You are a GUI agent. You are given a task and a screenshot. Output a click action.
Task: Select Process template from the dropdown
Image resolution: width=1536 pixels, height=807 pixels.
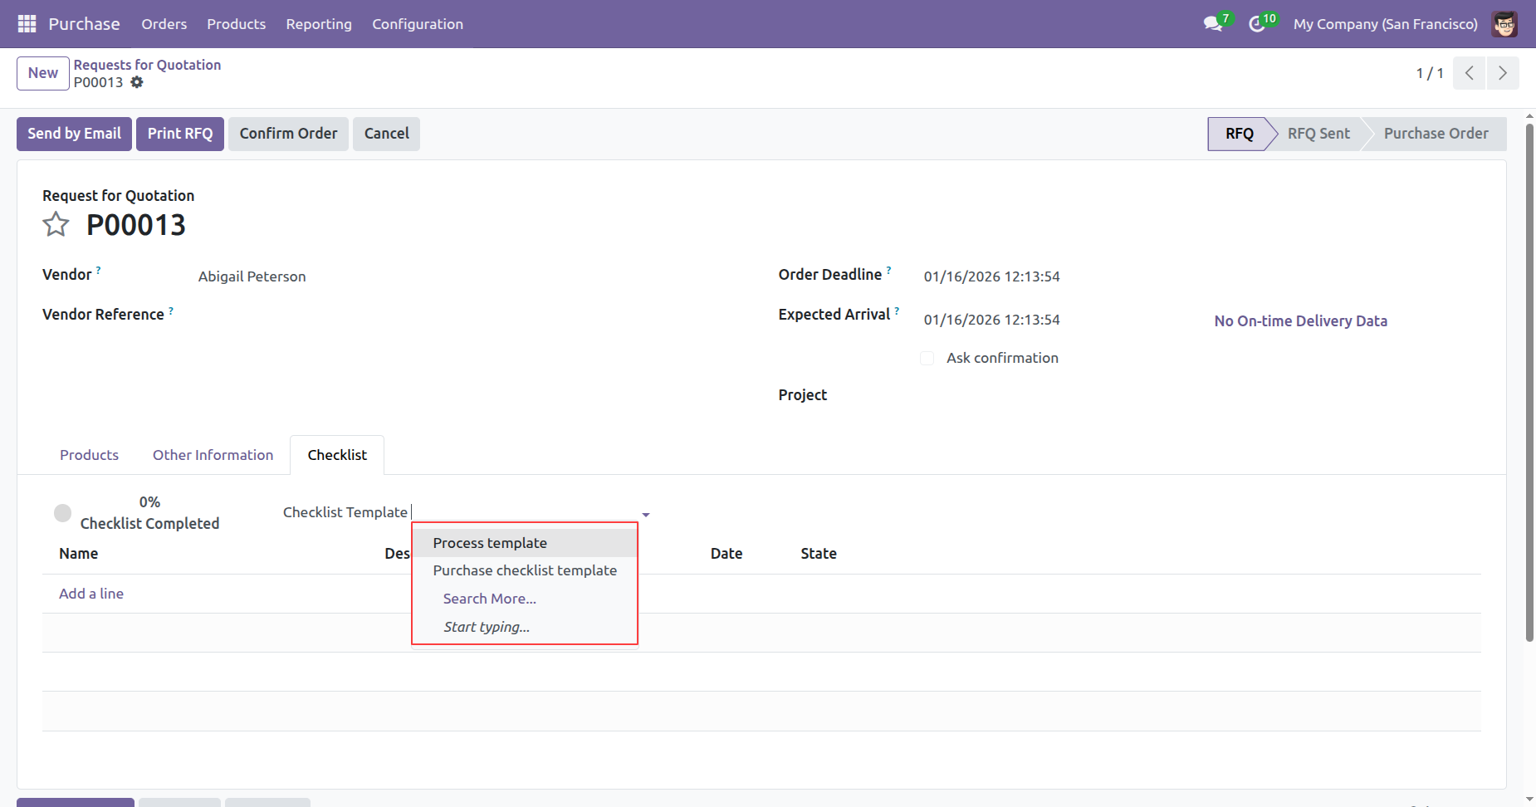pyautogui.click(x=490, y=543)
